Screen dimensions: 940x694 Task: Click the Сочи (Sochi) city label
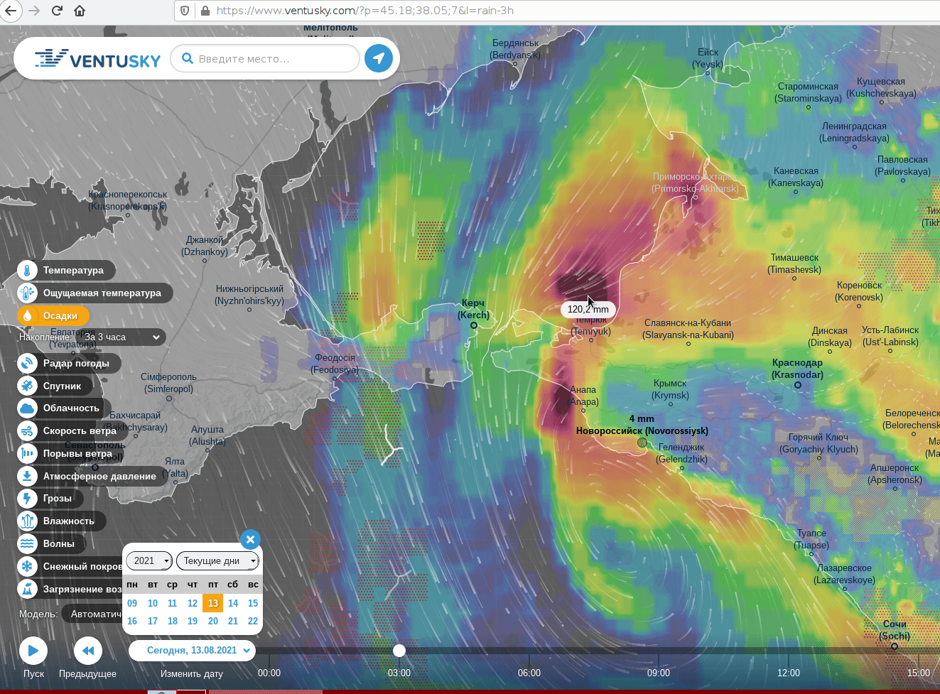895,630
